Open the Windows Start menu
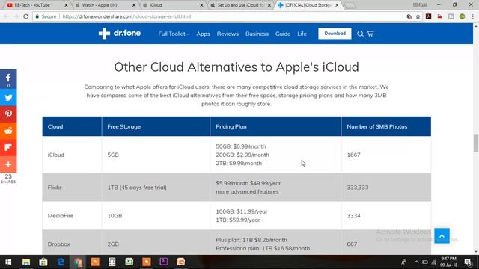479x269 pixels. coord(8,262)
